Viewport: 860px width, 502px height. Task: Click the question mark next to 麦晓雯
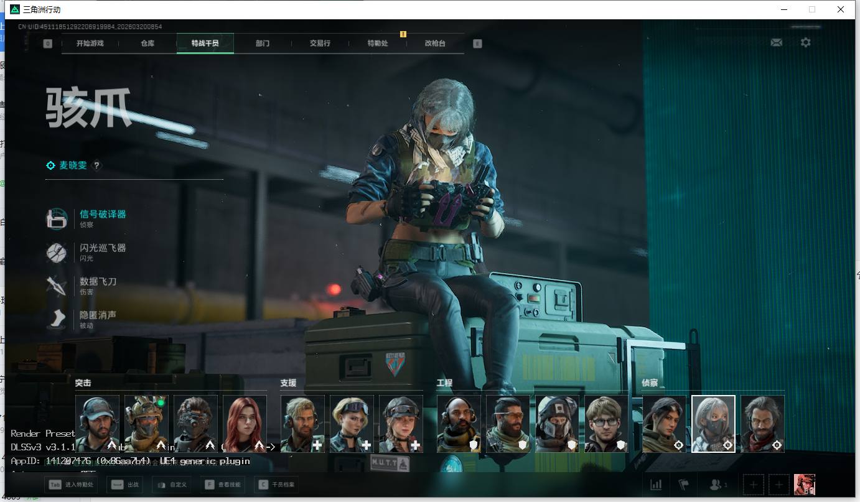point(96,165)
